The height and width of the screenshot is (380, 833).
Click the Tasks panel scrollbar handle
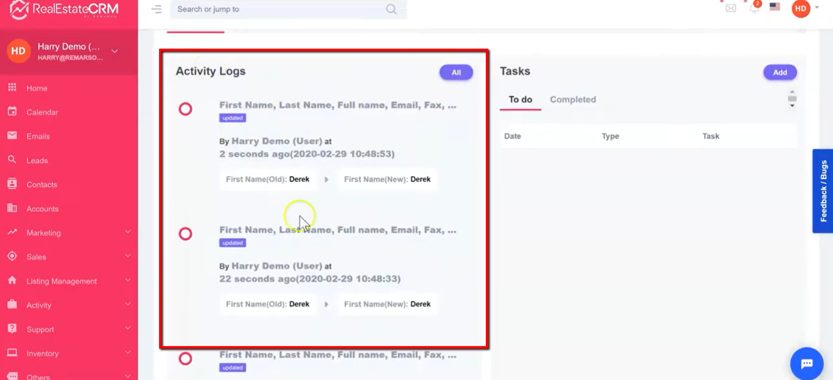[792, 99]
